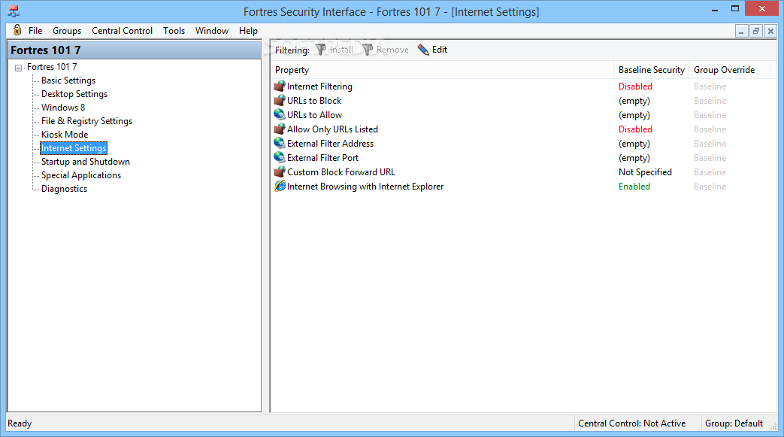Click Baseline override for Custom Block Forward URL

pyautogui.click(x=710, y=171)
